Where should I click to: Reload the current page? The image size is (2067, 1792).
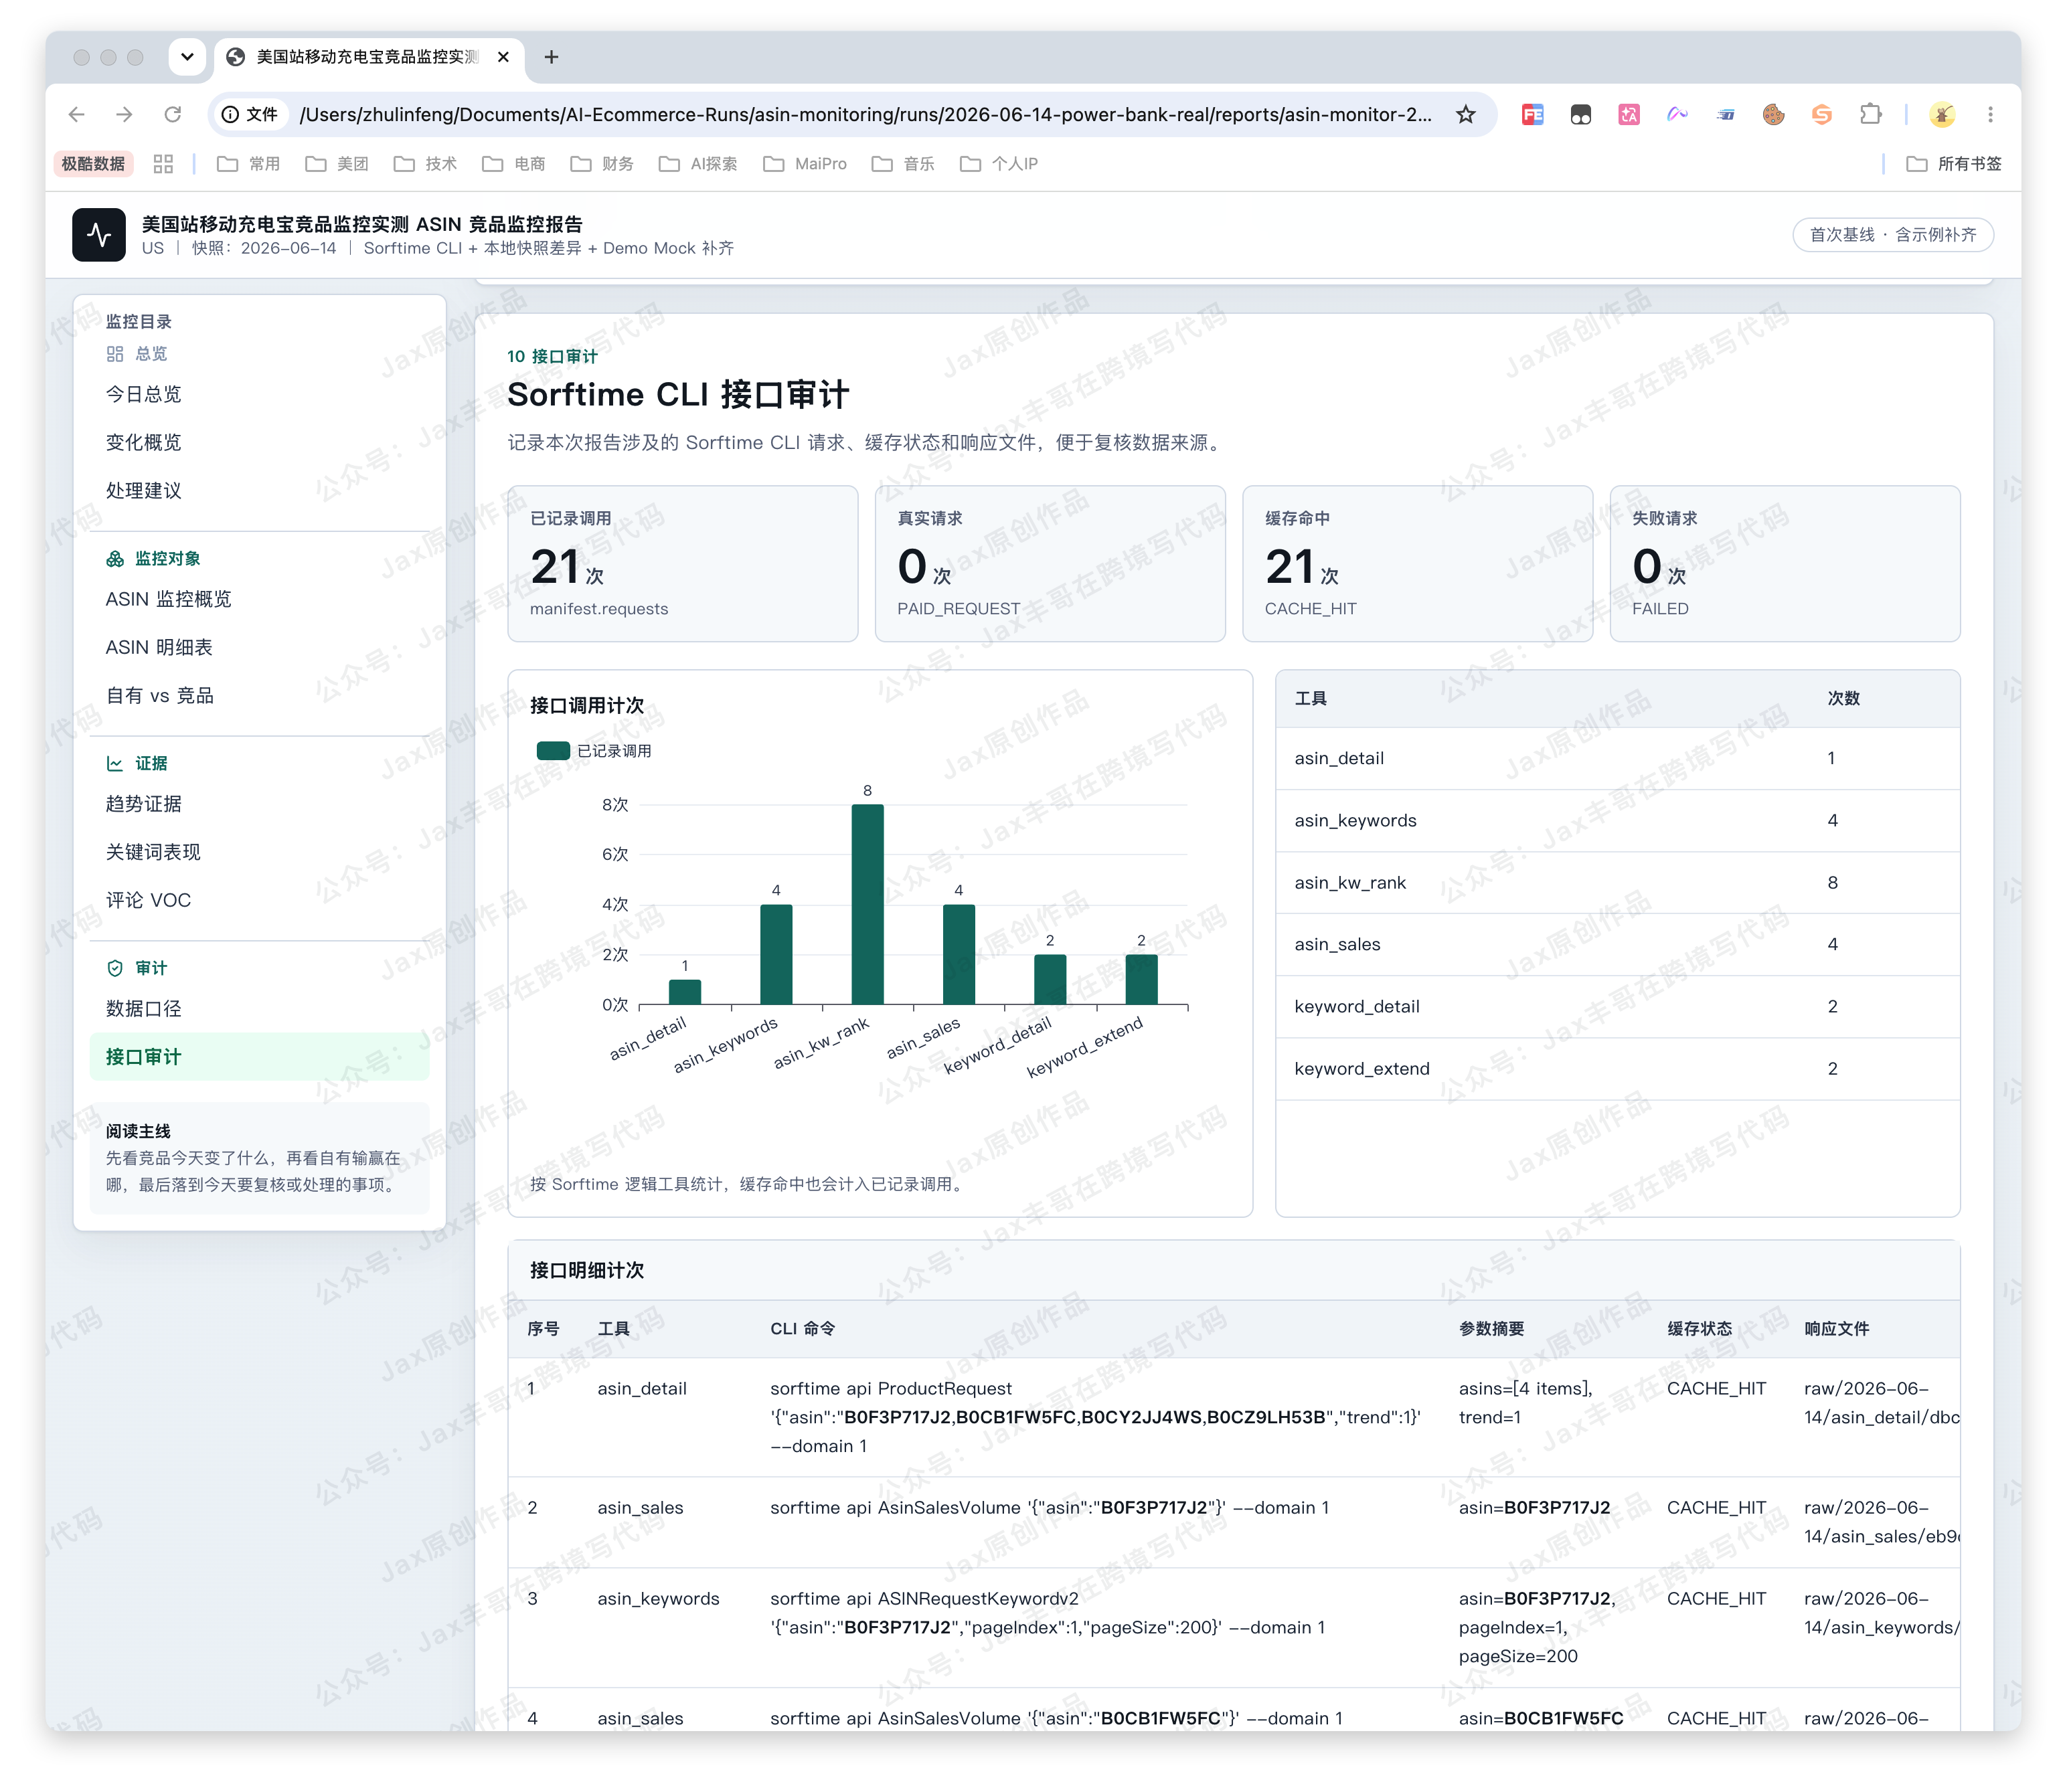click(172, 115)
